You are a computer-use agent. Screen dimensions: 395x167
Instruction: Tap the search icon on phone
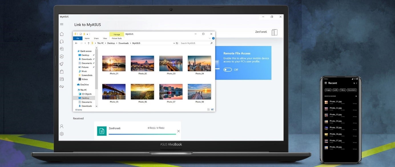[x=354, y=83]
